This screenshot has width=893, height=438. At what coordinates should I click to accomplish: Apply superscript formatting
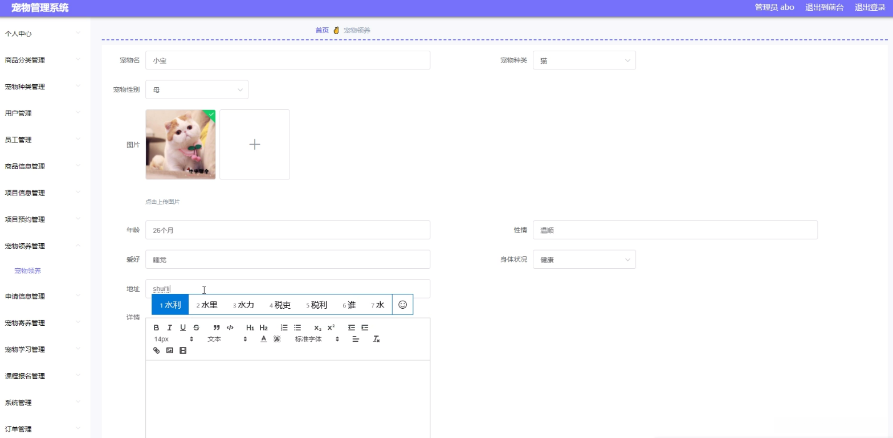tap(331, 328)
